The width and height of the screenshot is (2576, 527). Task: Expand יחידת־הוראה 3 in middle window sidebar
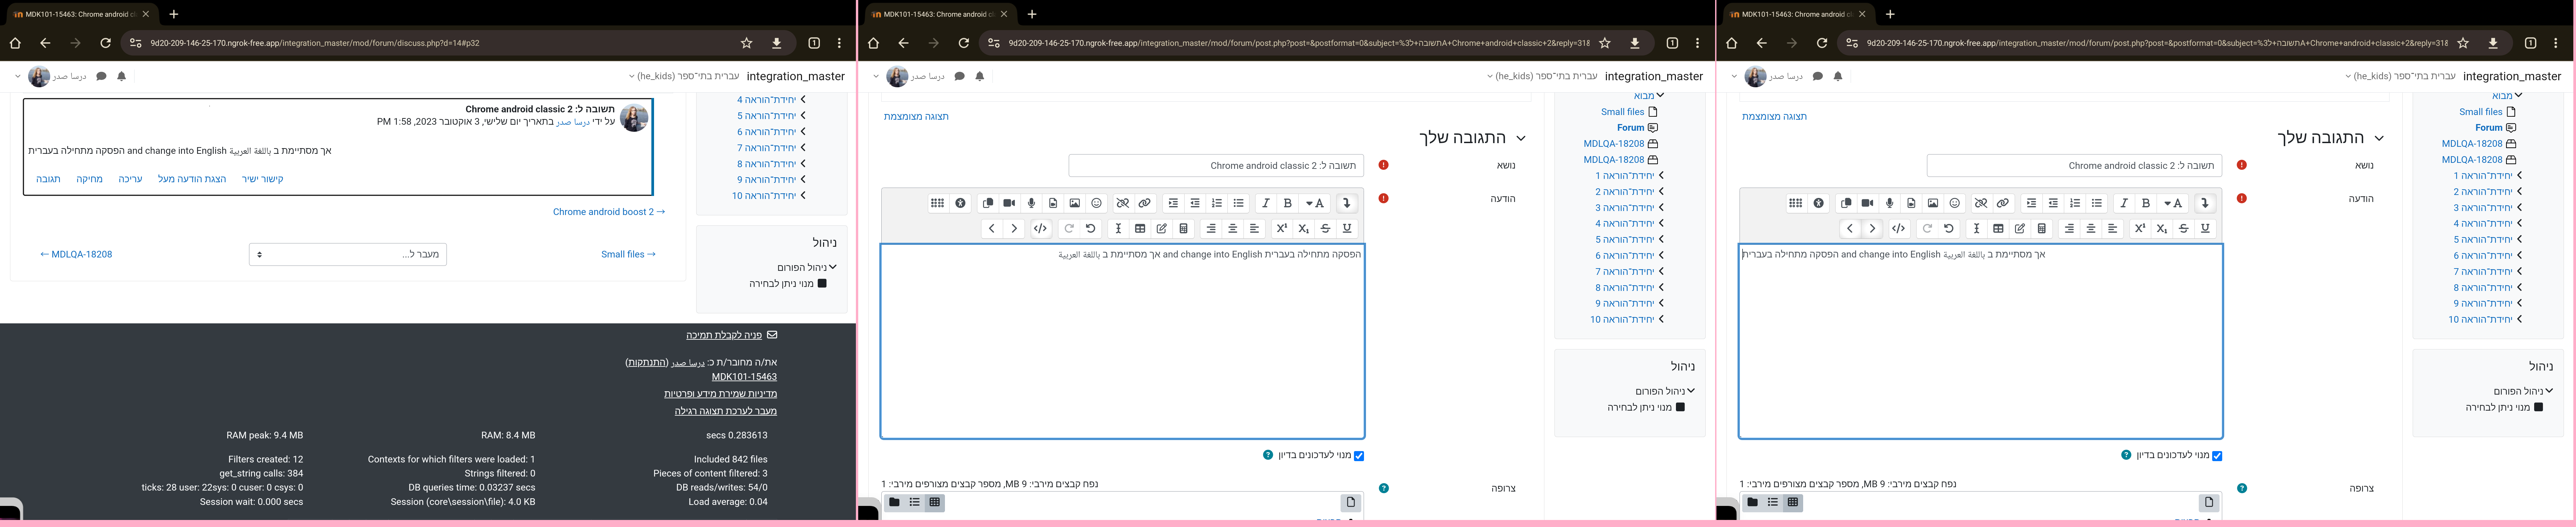[x=1661, y=208]
